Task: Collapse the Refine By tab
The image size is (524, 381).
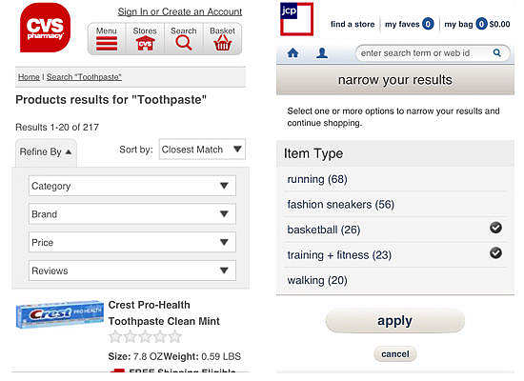Action: [46, 152]
